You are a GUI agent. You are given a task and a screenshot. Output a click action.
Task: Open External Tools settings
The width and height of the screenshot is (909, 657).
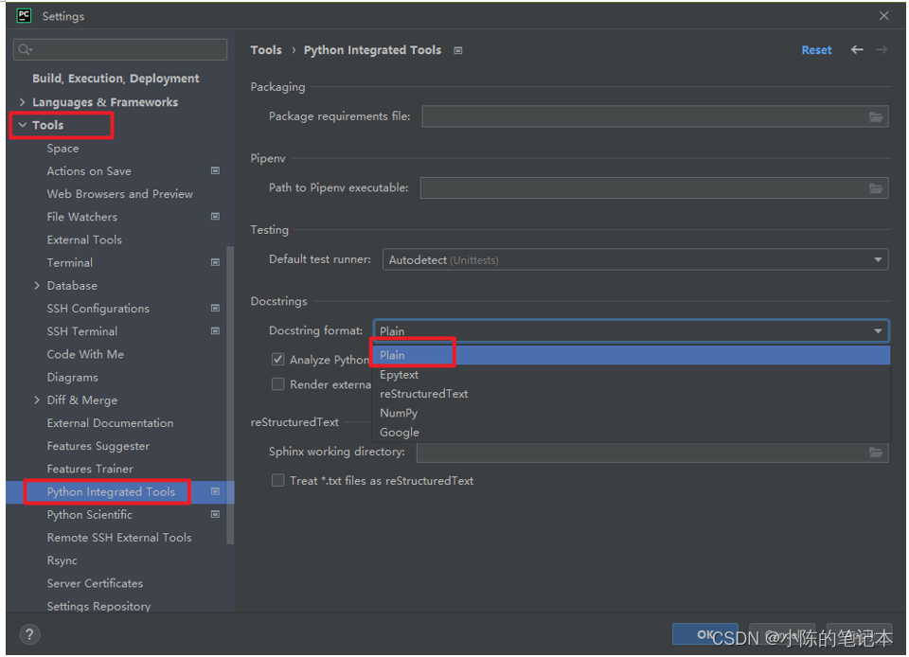(x=84, y=240)
